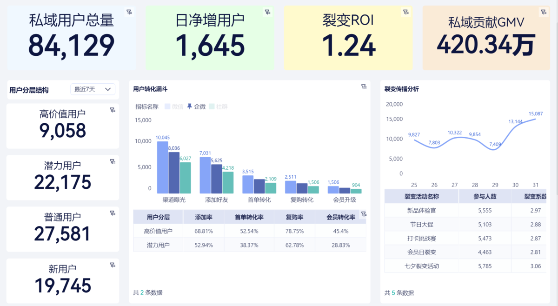
Task: Open filter icon on 裂变ROI card
Action: 406,12
